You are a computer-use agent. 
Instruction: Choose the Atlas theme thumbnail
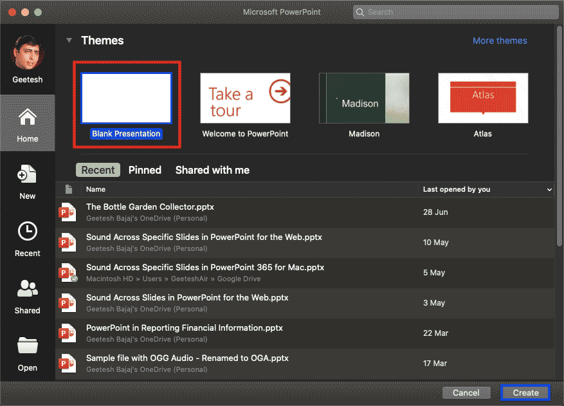click(483, 98)
